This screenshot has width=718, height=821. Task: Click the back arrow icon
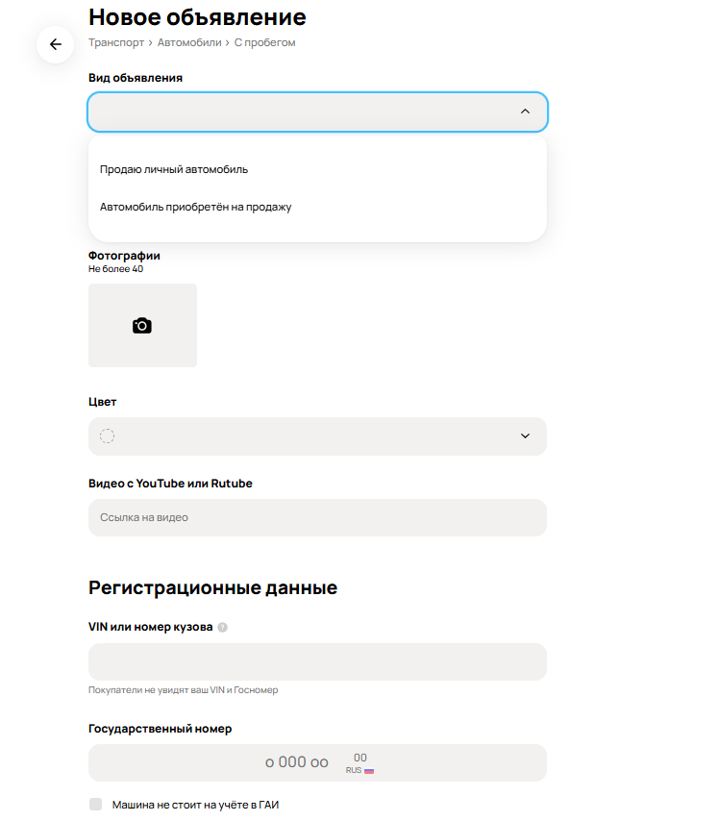pos(55,44)
